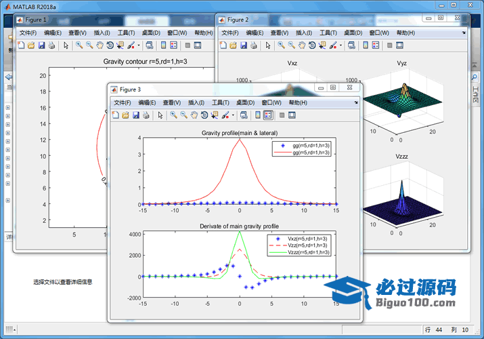Toggle Show Plot Tools in Figure 3
This screenshot has width=484, height=339.
292,115
